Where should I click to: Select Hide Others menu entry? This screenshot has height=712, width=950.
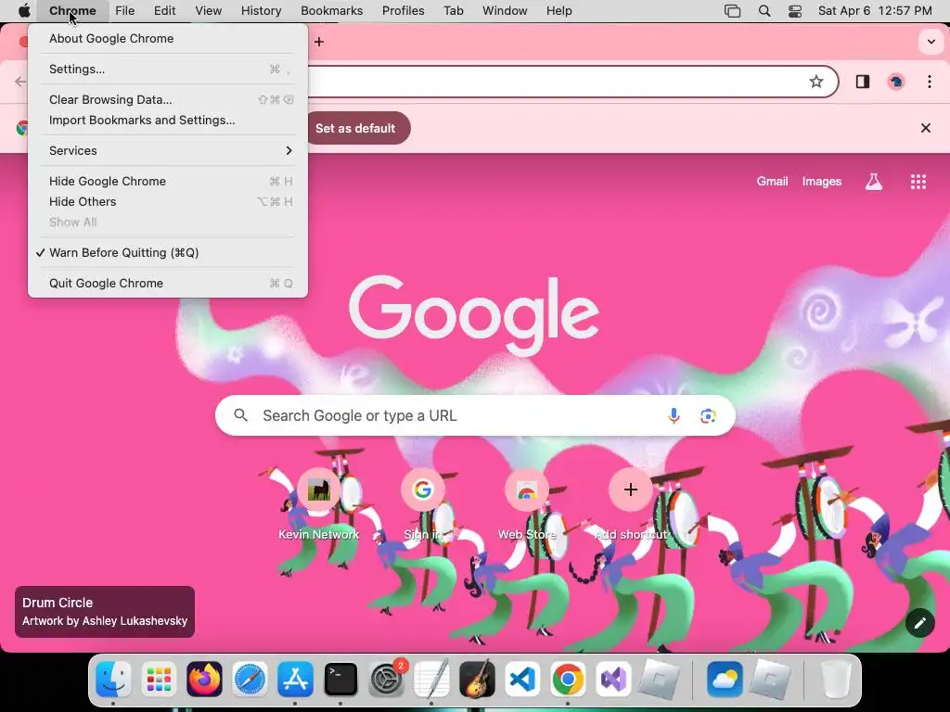168,201
